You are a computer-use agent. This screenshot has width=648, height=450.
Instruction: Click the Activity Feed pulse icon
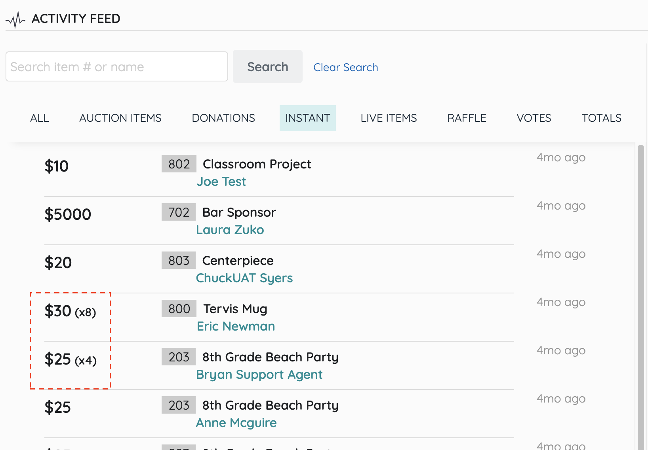pyautogui.click(x=15, y=19)
